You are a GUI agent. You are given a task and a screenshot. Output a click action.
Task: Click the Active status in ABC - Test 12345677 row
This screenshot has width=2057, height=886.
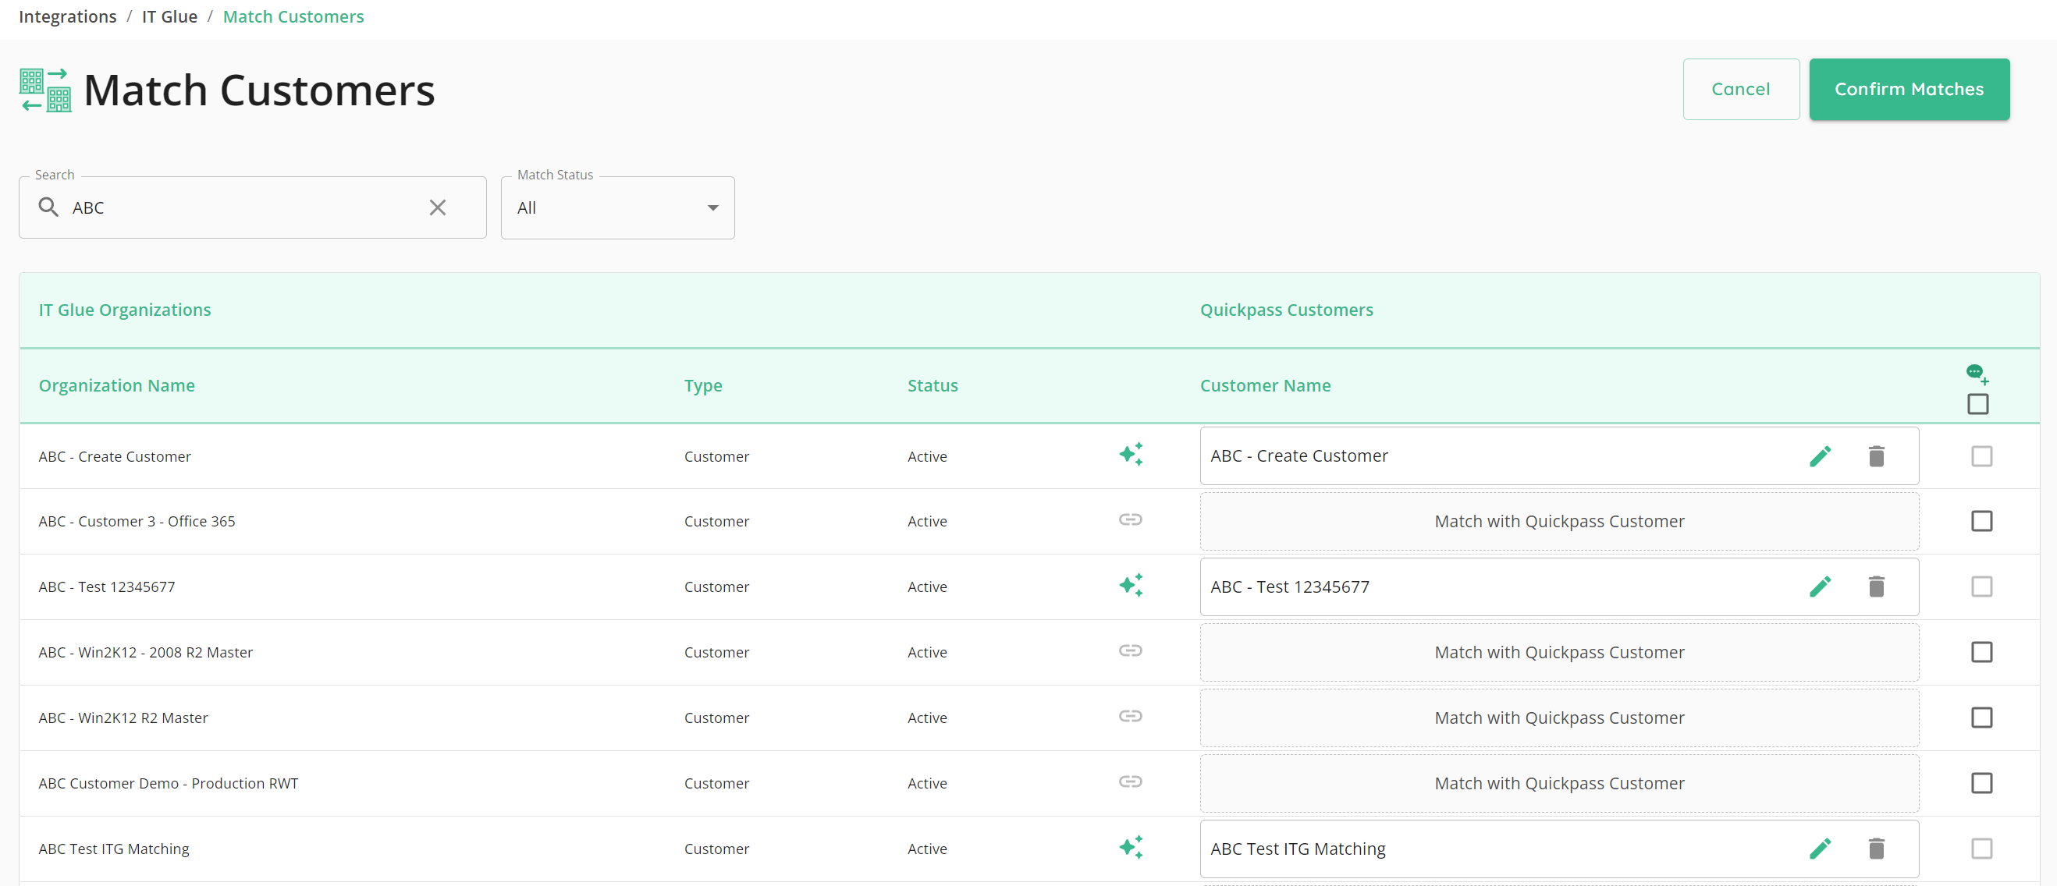click(927, 587)
